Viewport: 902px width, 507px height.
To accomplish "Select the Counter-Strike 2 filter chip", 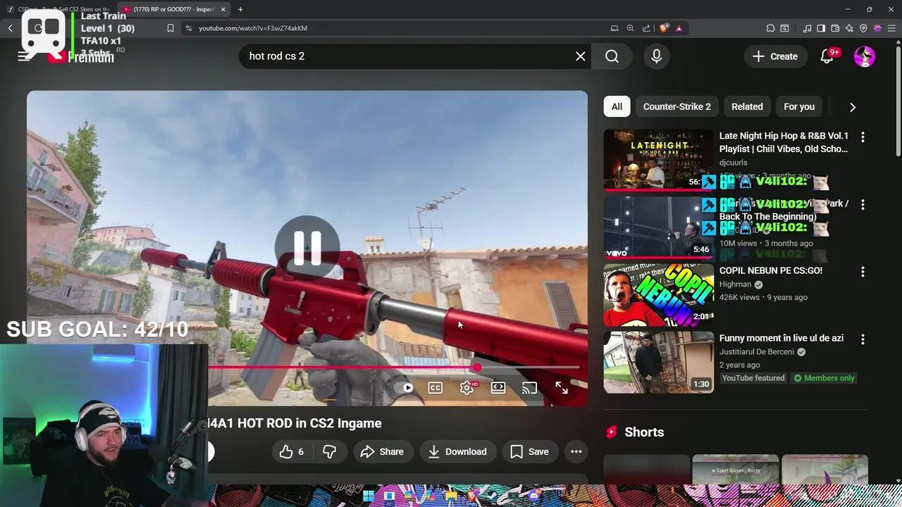I will [x=676, y=106].
